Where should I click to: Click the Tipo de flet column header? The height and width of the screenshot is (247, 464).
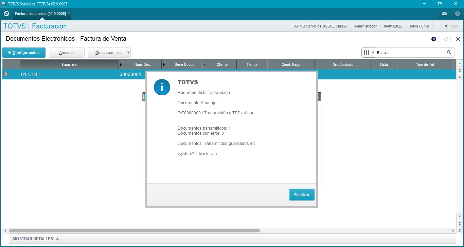425,64
